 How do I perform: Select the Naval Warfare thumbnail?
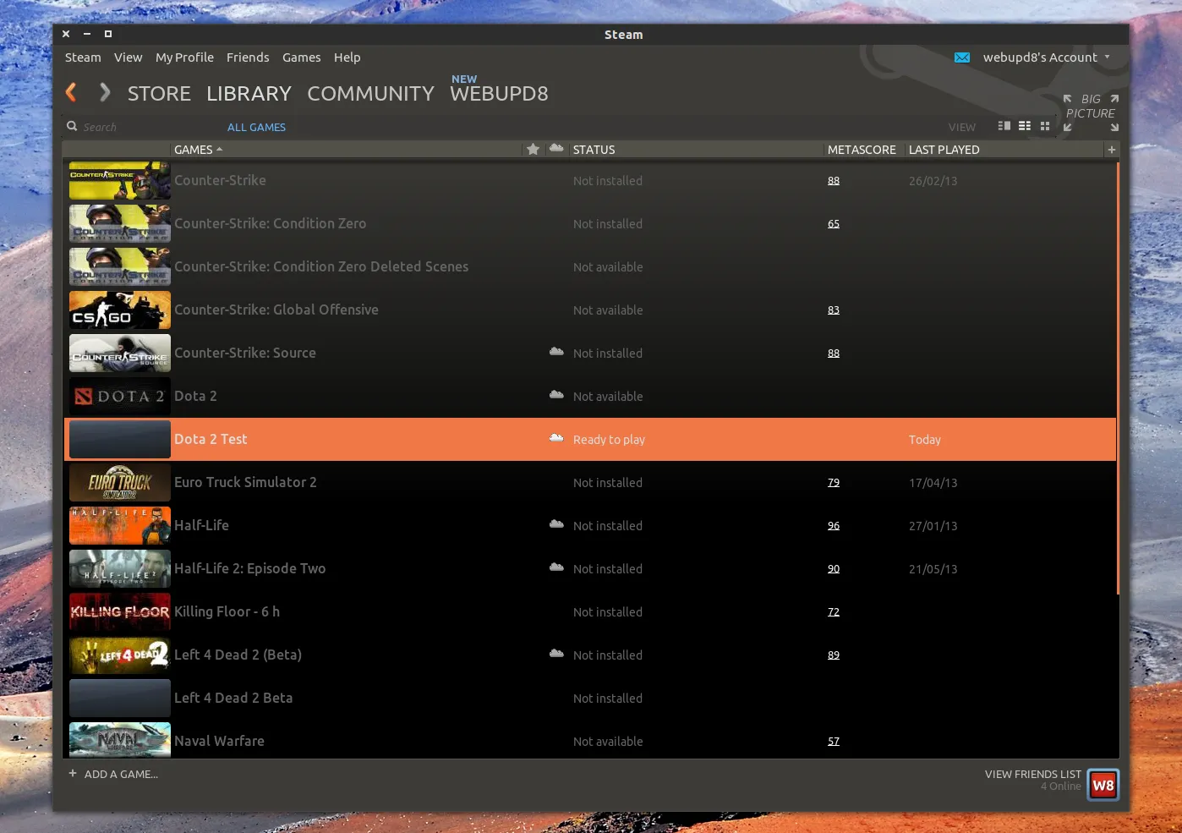click(x=120, y=740)
